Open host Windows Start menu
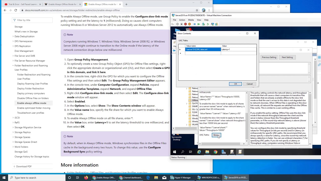 coord(4,178)
